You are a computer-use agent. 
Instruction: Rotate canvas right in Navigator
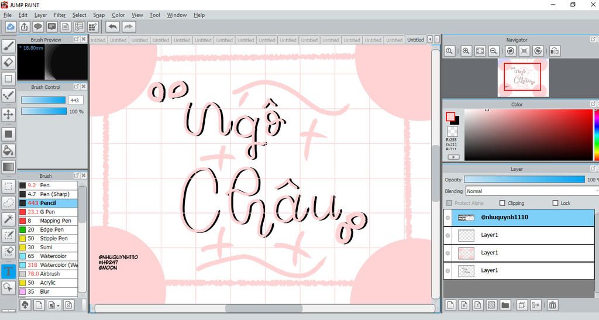538,51
